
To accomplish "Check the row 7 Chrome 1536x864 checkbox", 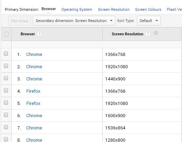I will [x=6, y=127].
